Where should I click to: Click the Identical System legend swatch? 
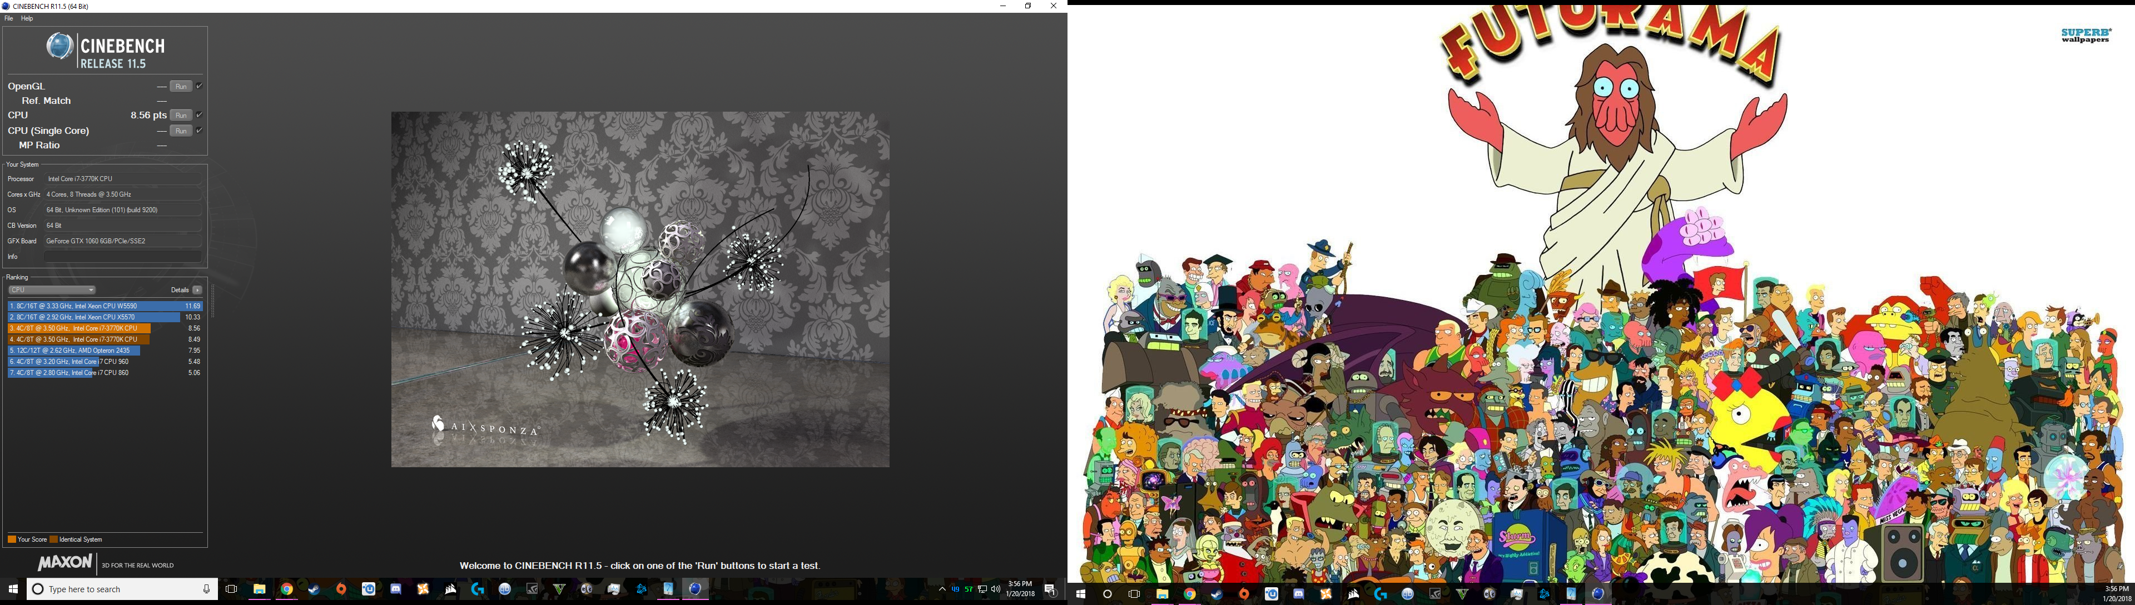coord(54,539)
